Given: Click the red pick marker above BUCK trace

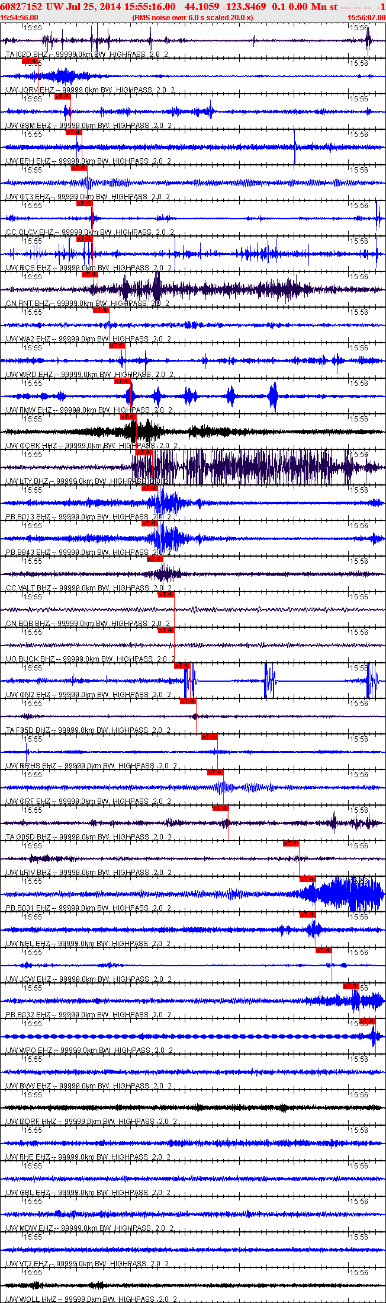Looking at the screenshot, I should [x=166, y=630].
